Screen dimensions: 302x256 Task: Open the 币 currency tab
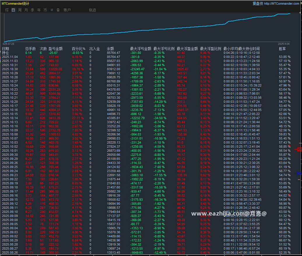tap(45, 10)
